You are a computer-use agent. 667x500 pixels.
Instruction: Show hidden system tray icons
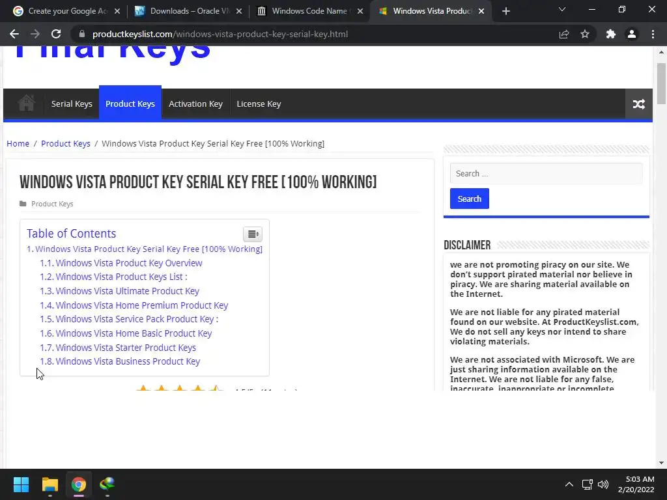[569, 484]
